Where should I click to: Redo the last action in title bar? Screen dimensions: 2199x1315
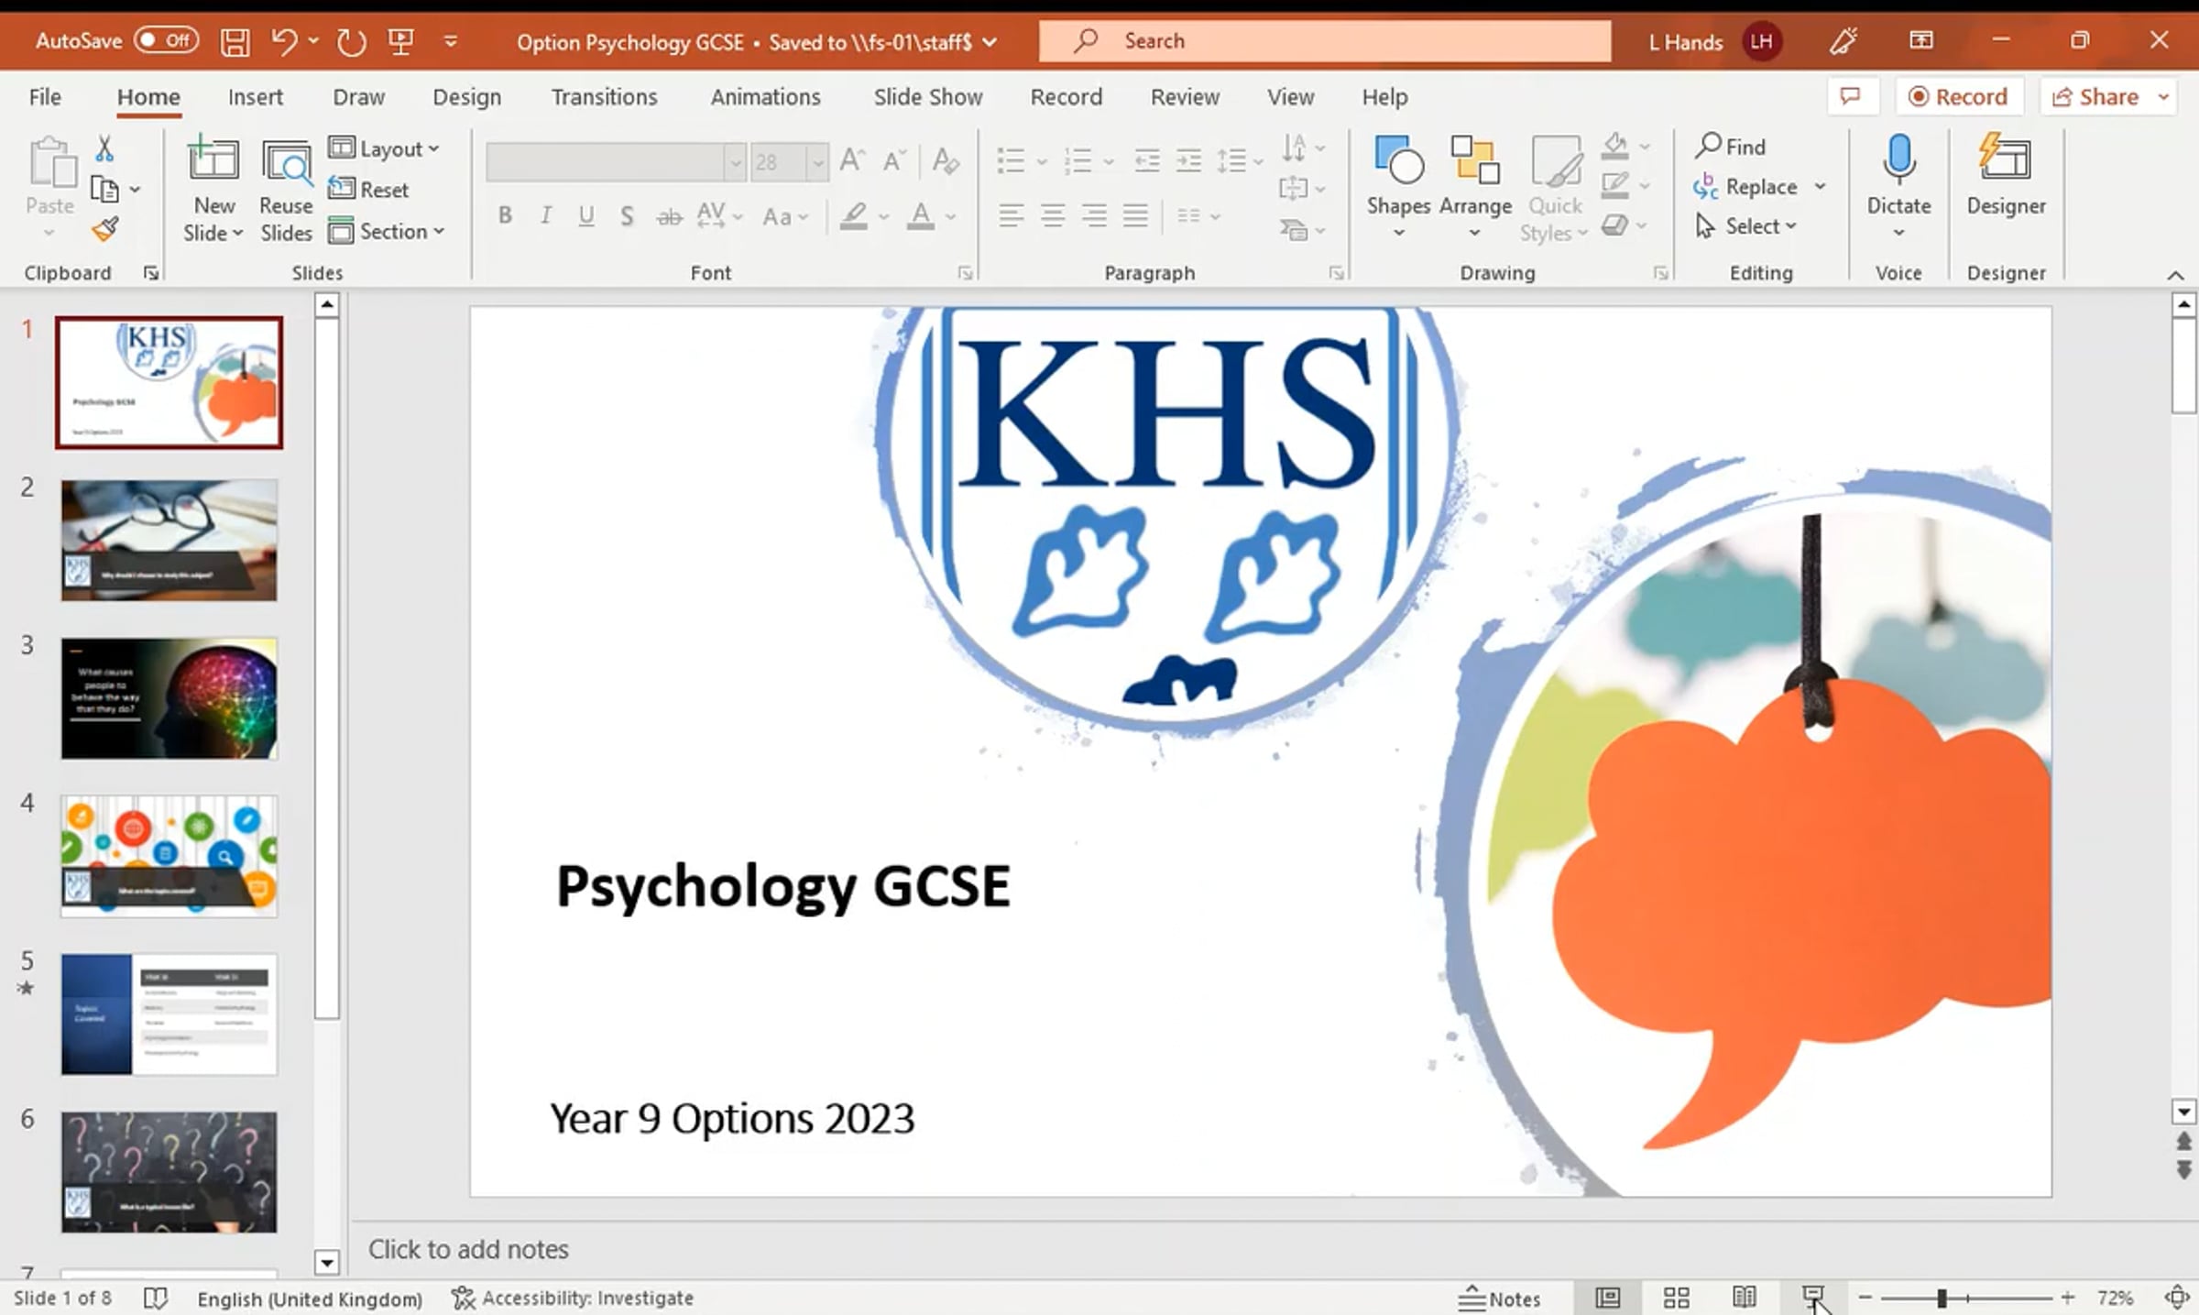click(x=351, y=41)
